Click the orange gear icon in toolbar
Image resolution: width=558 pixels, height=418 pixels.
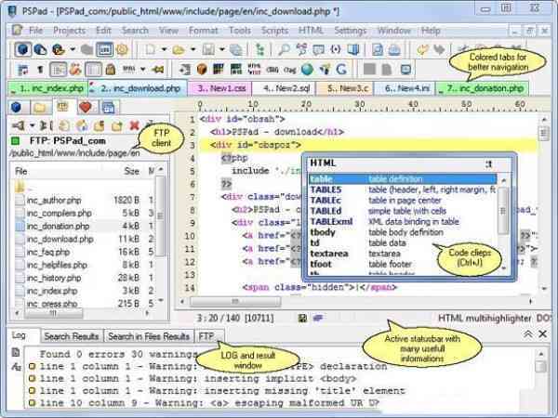123,49
